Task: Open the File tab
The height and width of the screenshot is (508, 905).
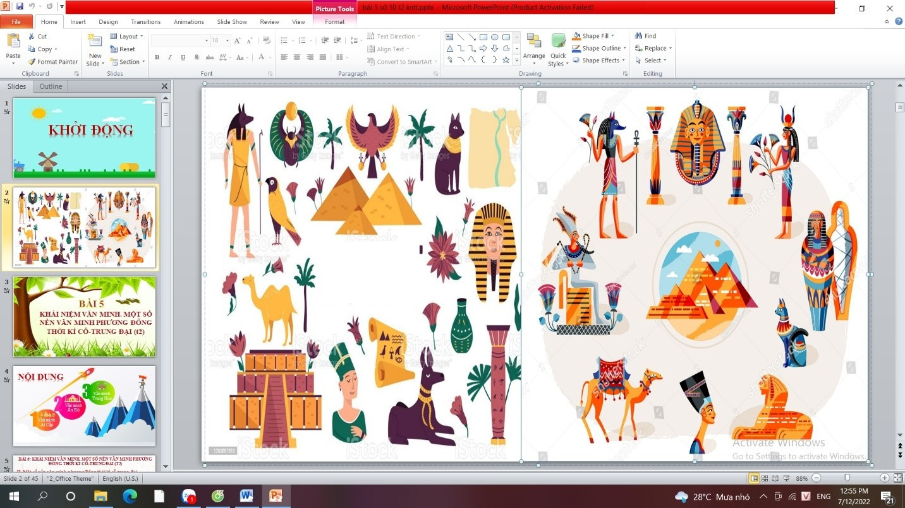Action: point(16,21)
